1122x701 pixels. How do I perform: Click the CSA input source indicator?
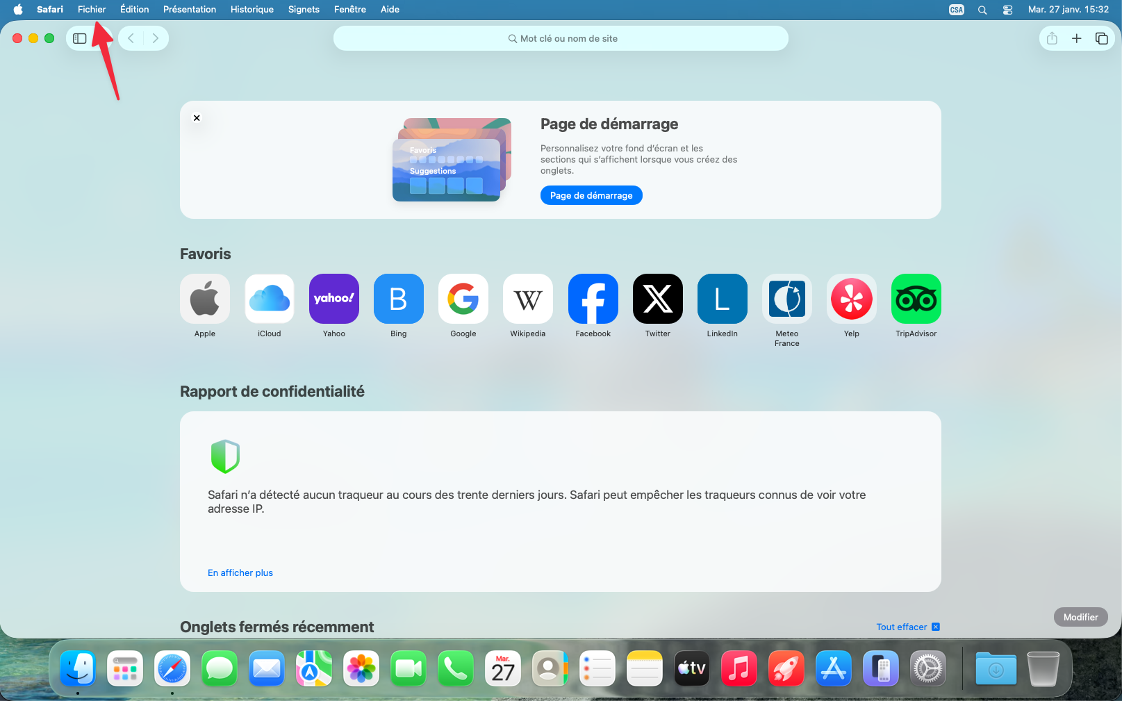point(957,10)
